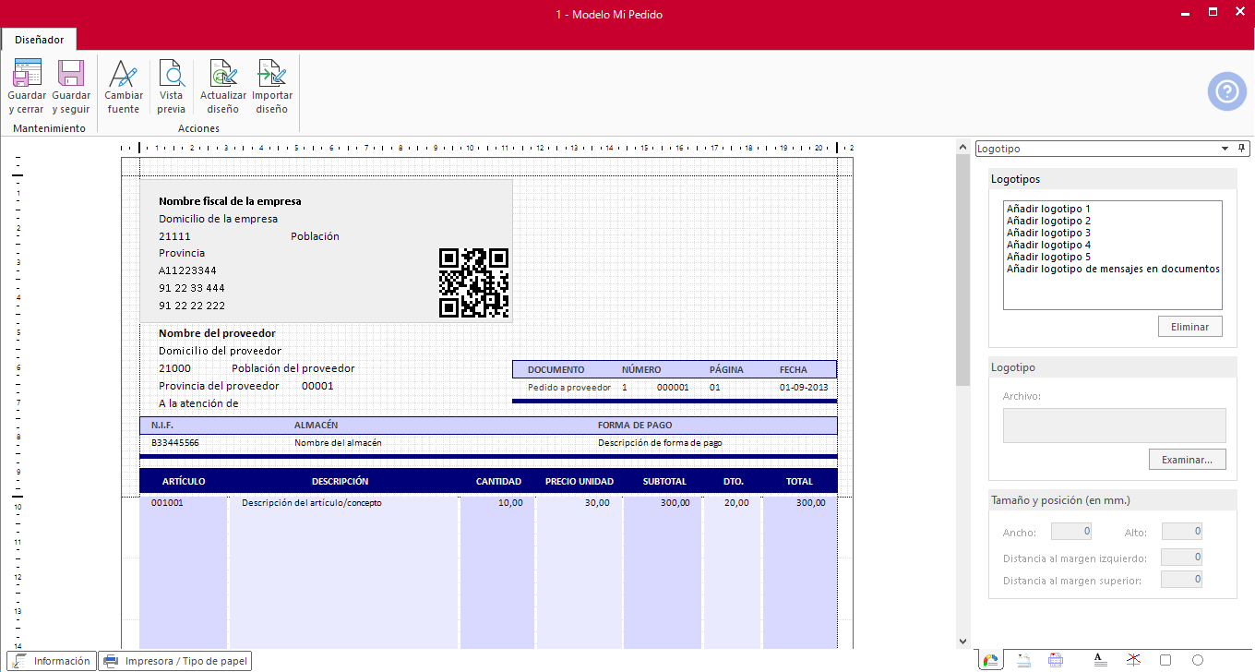
Task: Click the Eliminar button
Action: 1190,327
